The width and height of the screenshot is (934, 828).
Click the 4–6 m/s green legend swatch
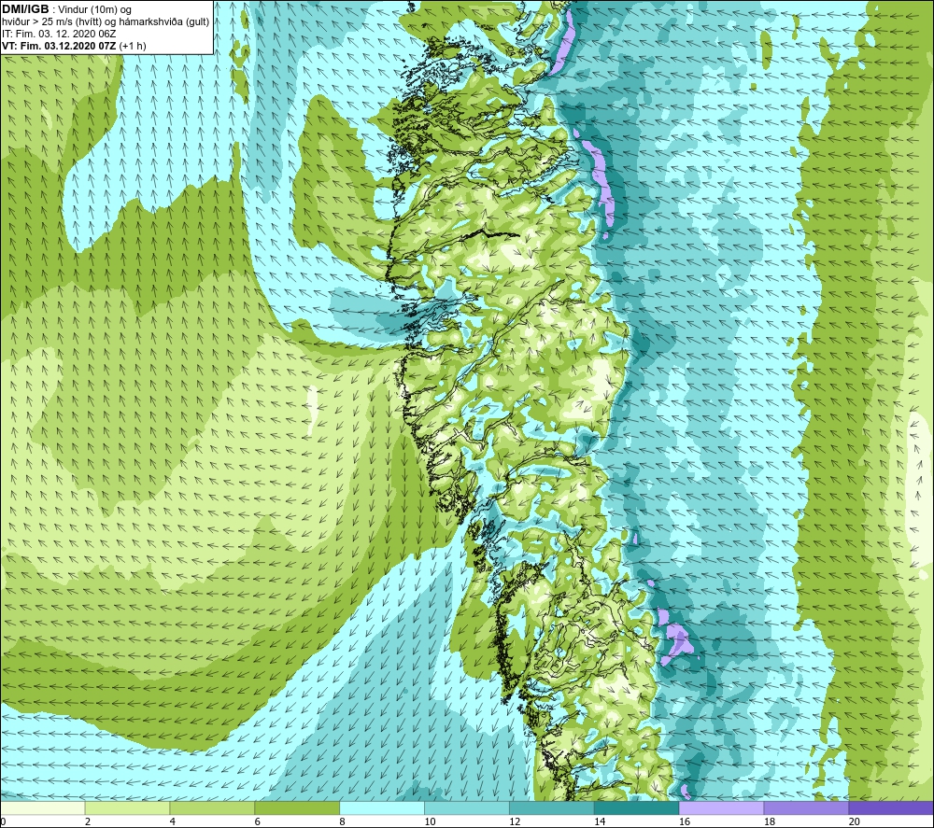click(x=212, y=807)
